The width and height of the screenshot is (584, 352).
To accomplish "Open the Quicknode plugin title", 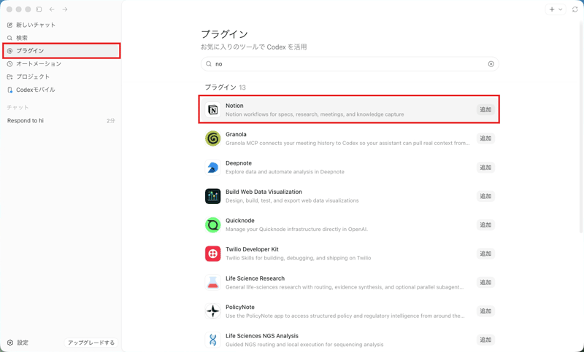I will 240,220.
